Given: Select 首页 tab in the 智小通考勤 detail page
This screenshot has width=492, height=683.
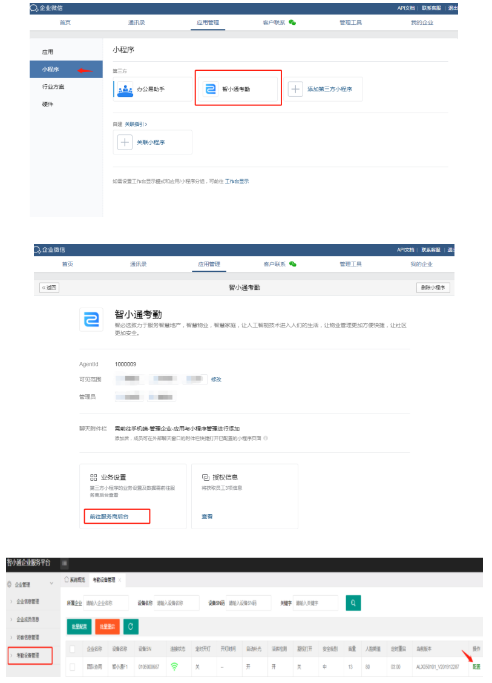Looking at the screenshot, I should (68, 264).
